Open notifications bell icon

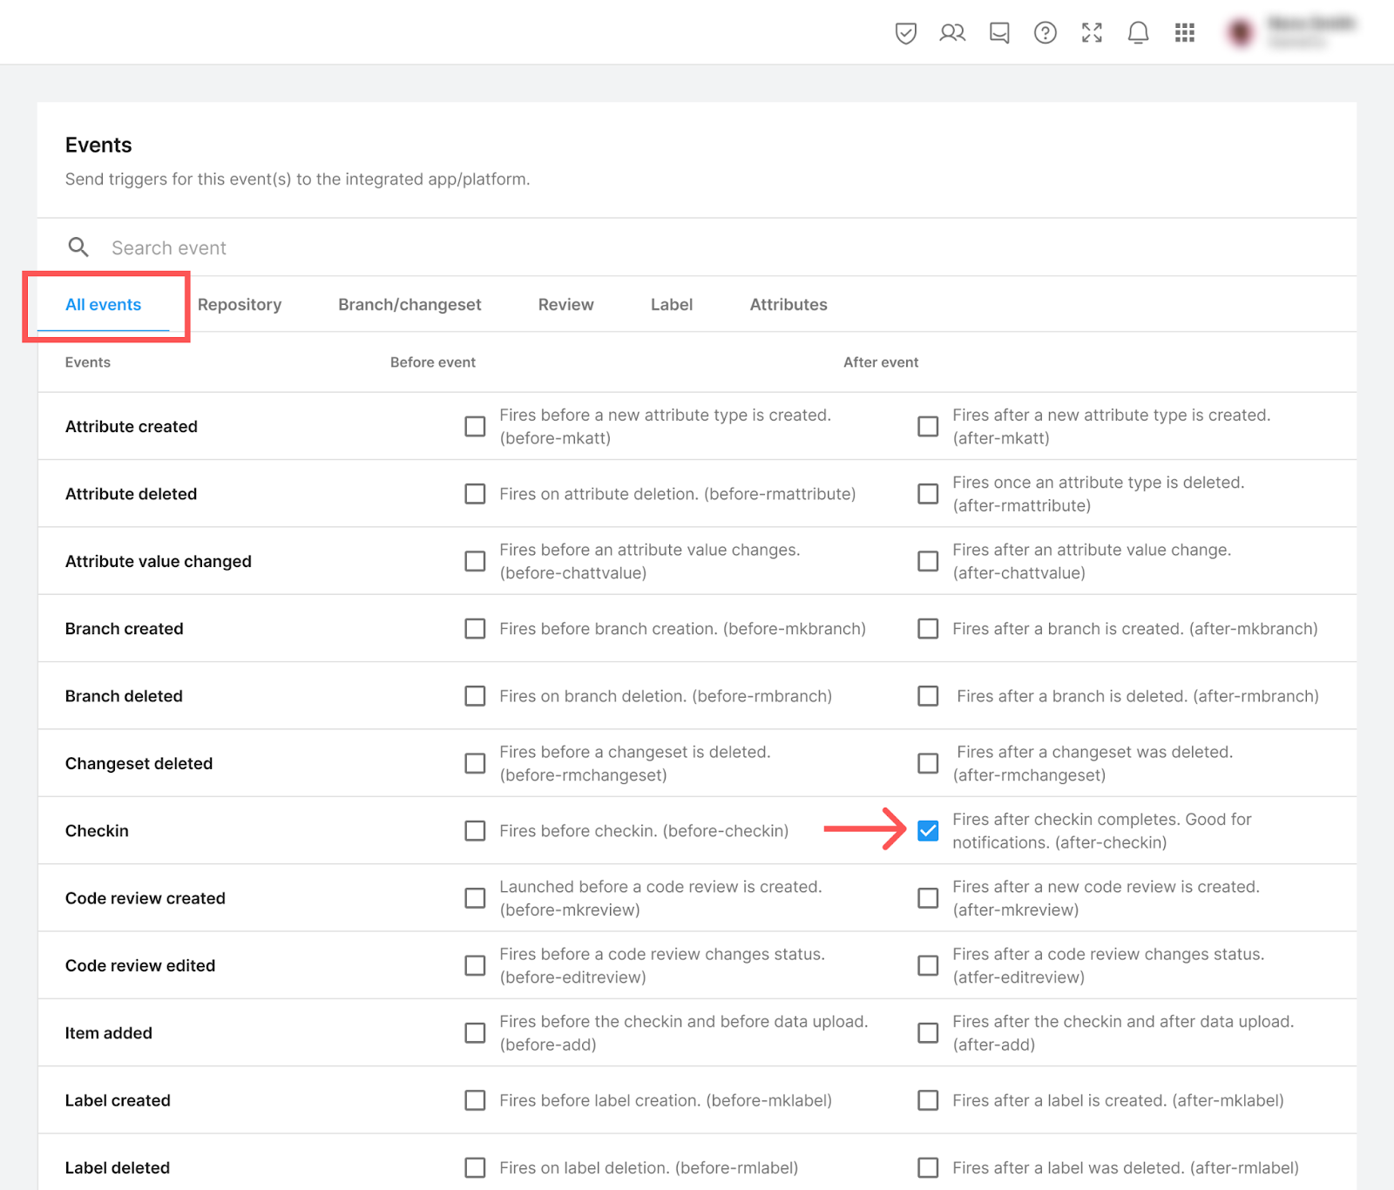tap(1138, 33)
